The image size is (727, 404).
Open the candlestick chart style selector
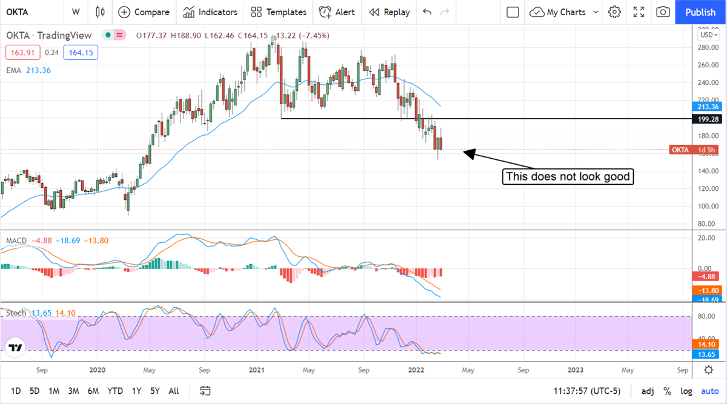coord(100,12)
